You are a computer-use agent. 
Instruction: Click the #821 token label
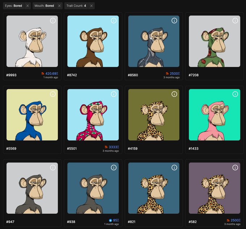[x=132, y=222]
